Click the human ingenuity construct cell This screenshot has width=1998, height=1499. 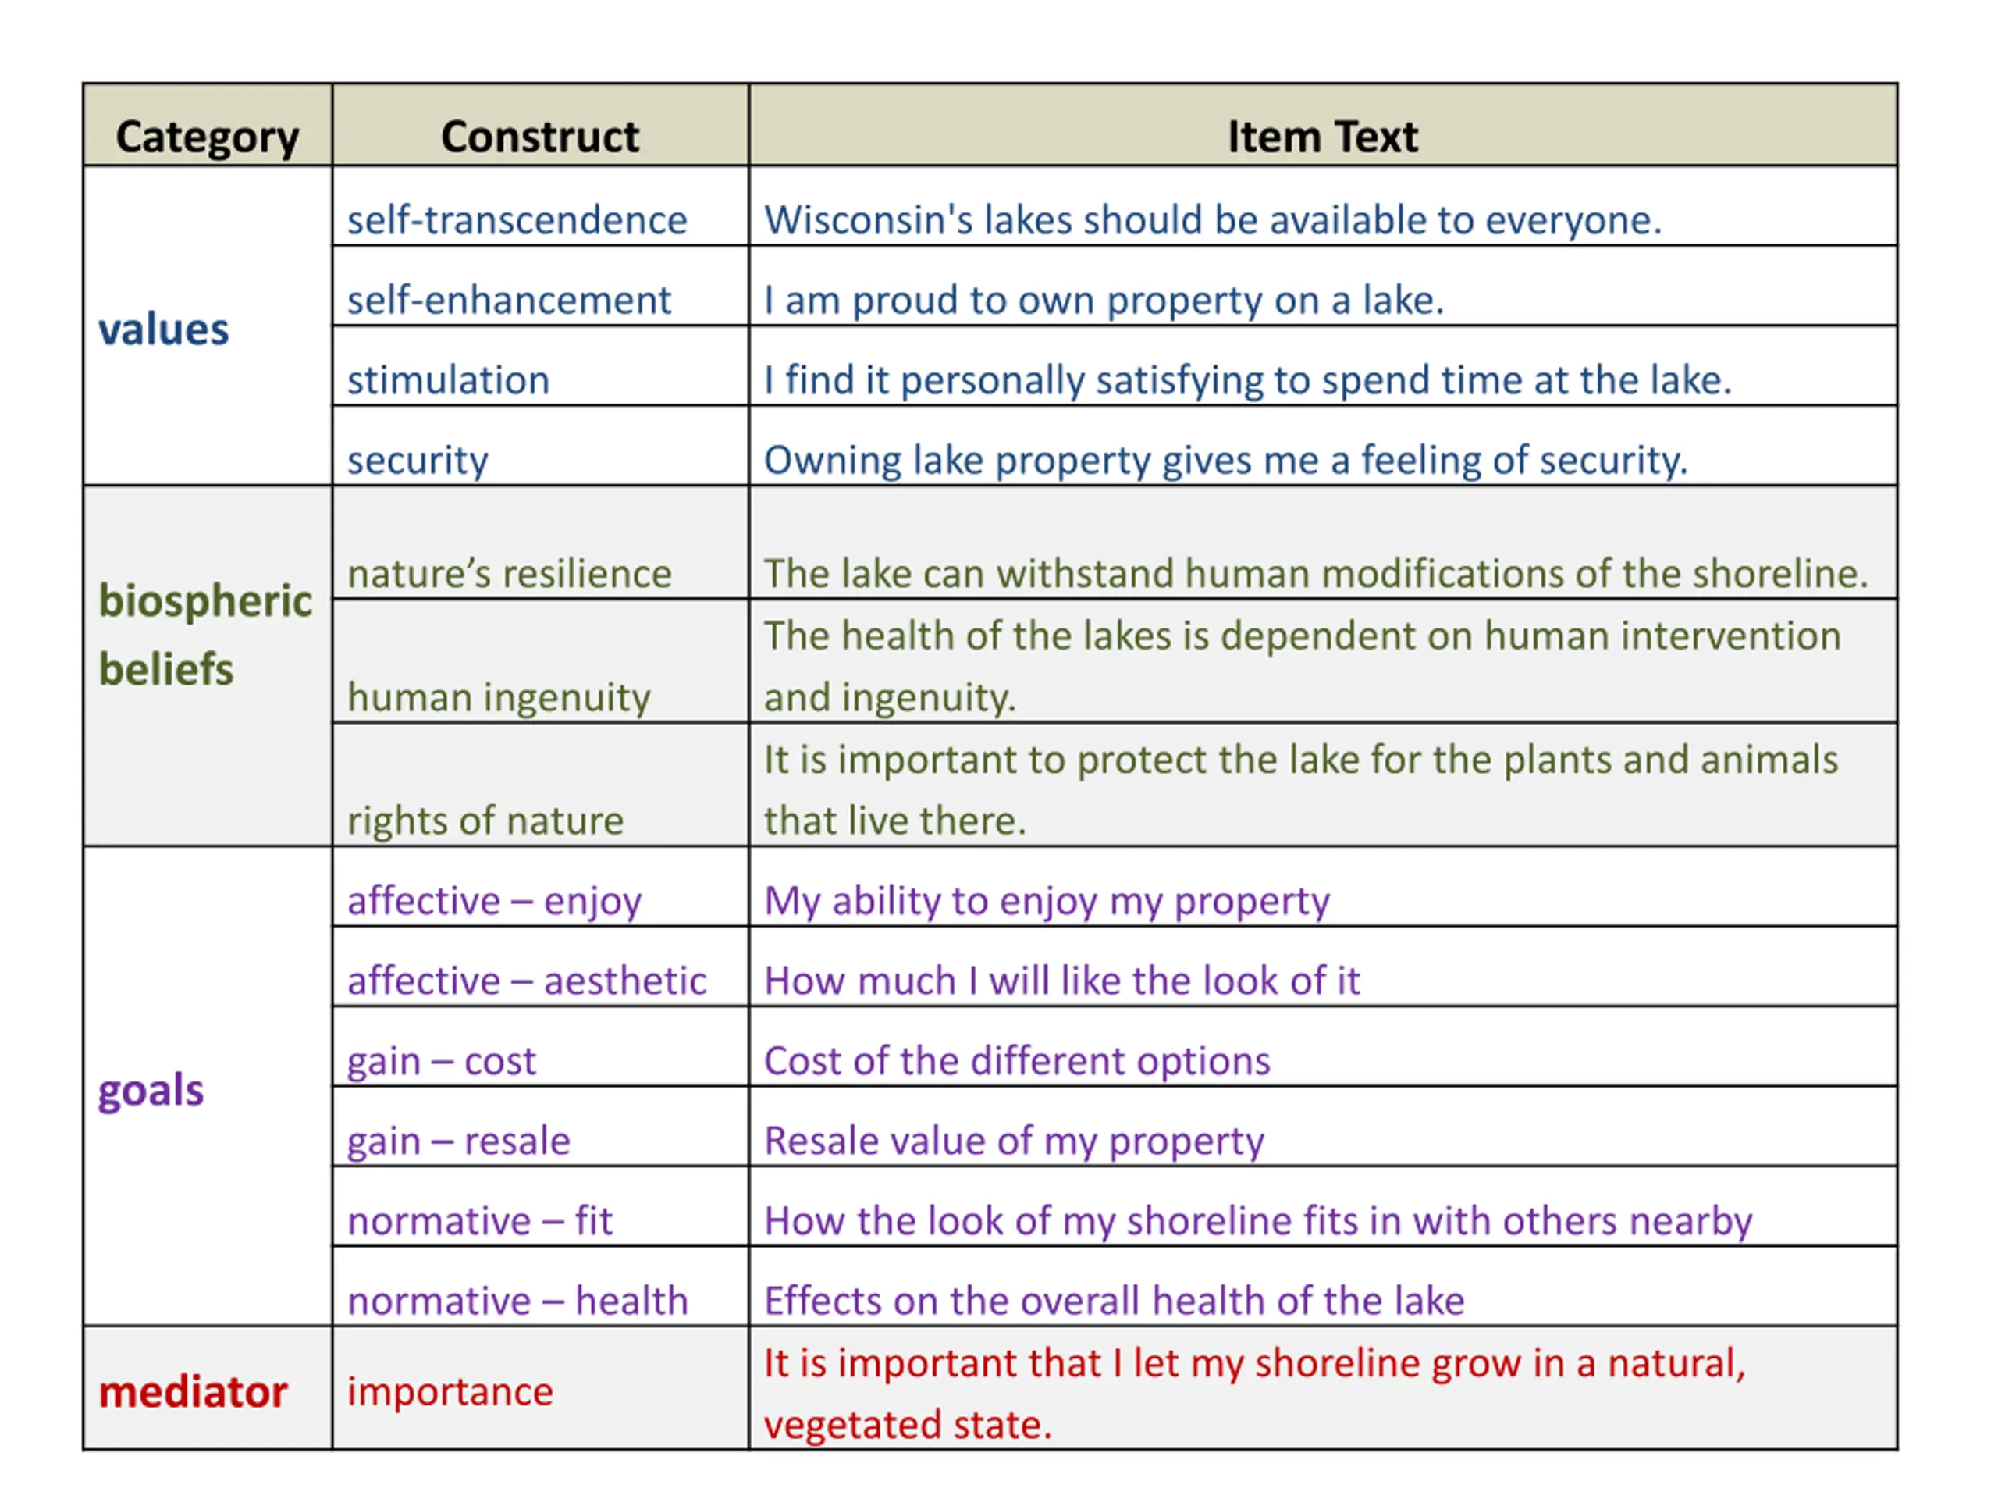(x=540, y=660)
